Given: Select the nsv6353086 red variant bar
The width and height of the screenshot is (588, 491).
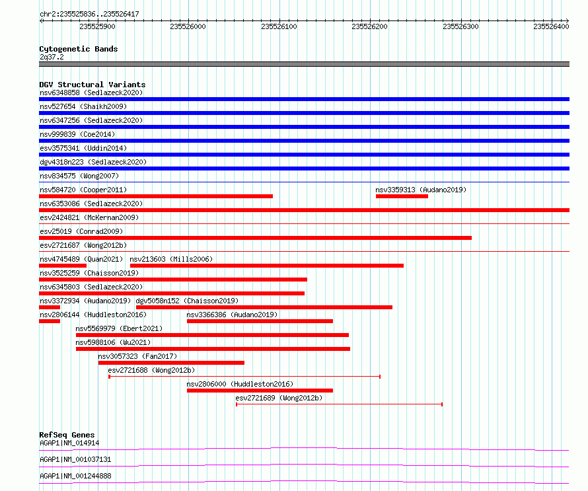Looking at the screenshot, I should pos(304,210).
